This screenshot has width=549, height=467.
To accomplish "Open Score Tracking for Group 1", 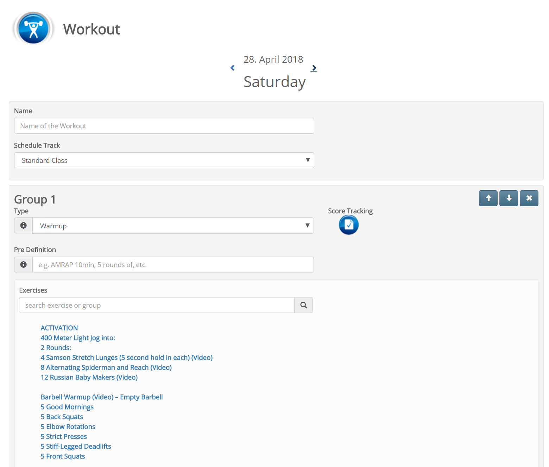I will 348,225.
